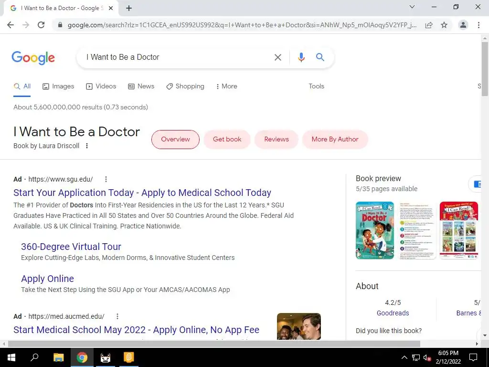The image size is (489, 367).
Task: Open a new browser tab
Action: tap(129, 8)
